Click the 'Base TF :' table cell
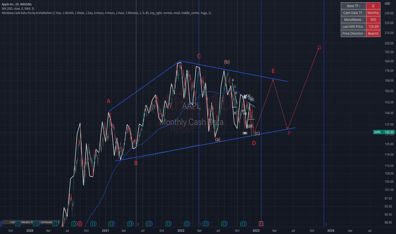 (354, 6)
